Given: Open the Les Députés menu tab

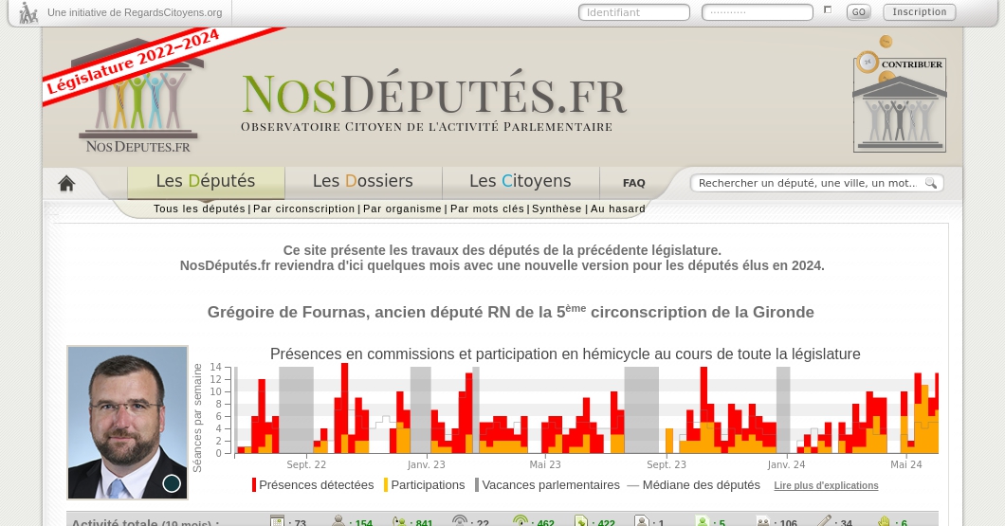Looking at the screenshot, I should pyautogui.click(x=206, y=181).
